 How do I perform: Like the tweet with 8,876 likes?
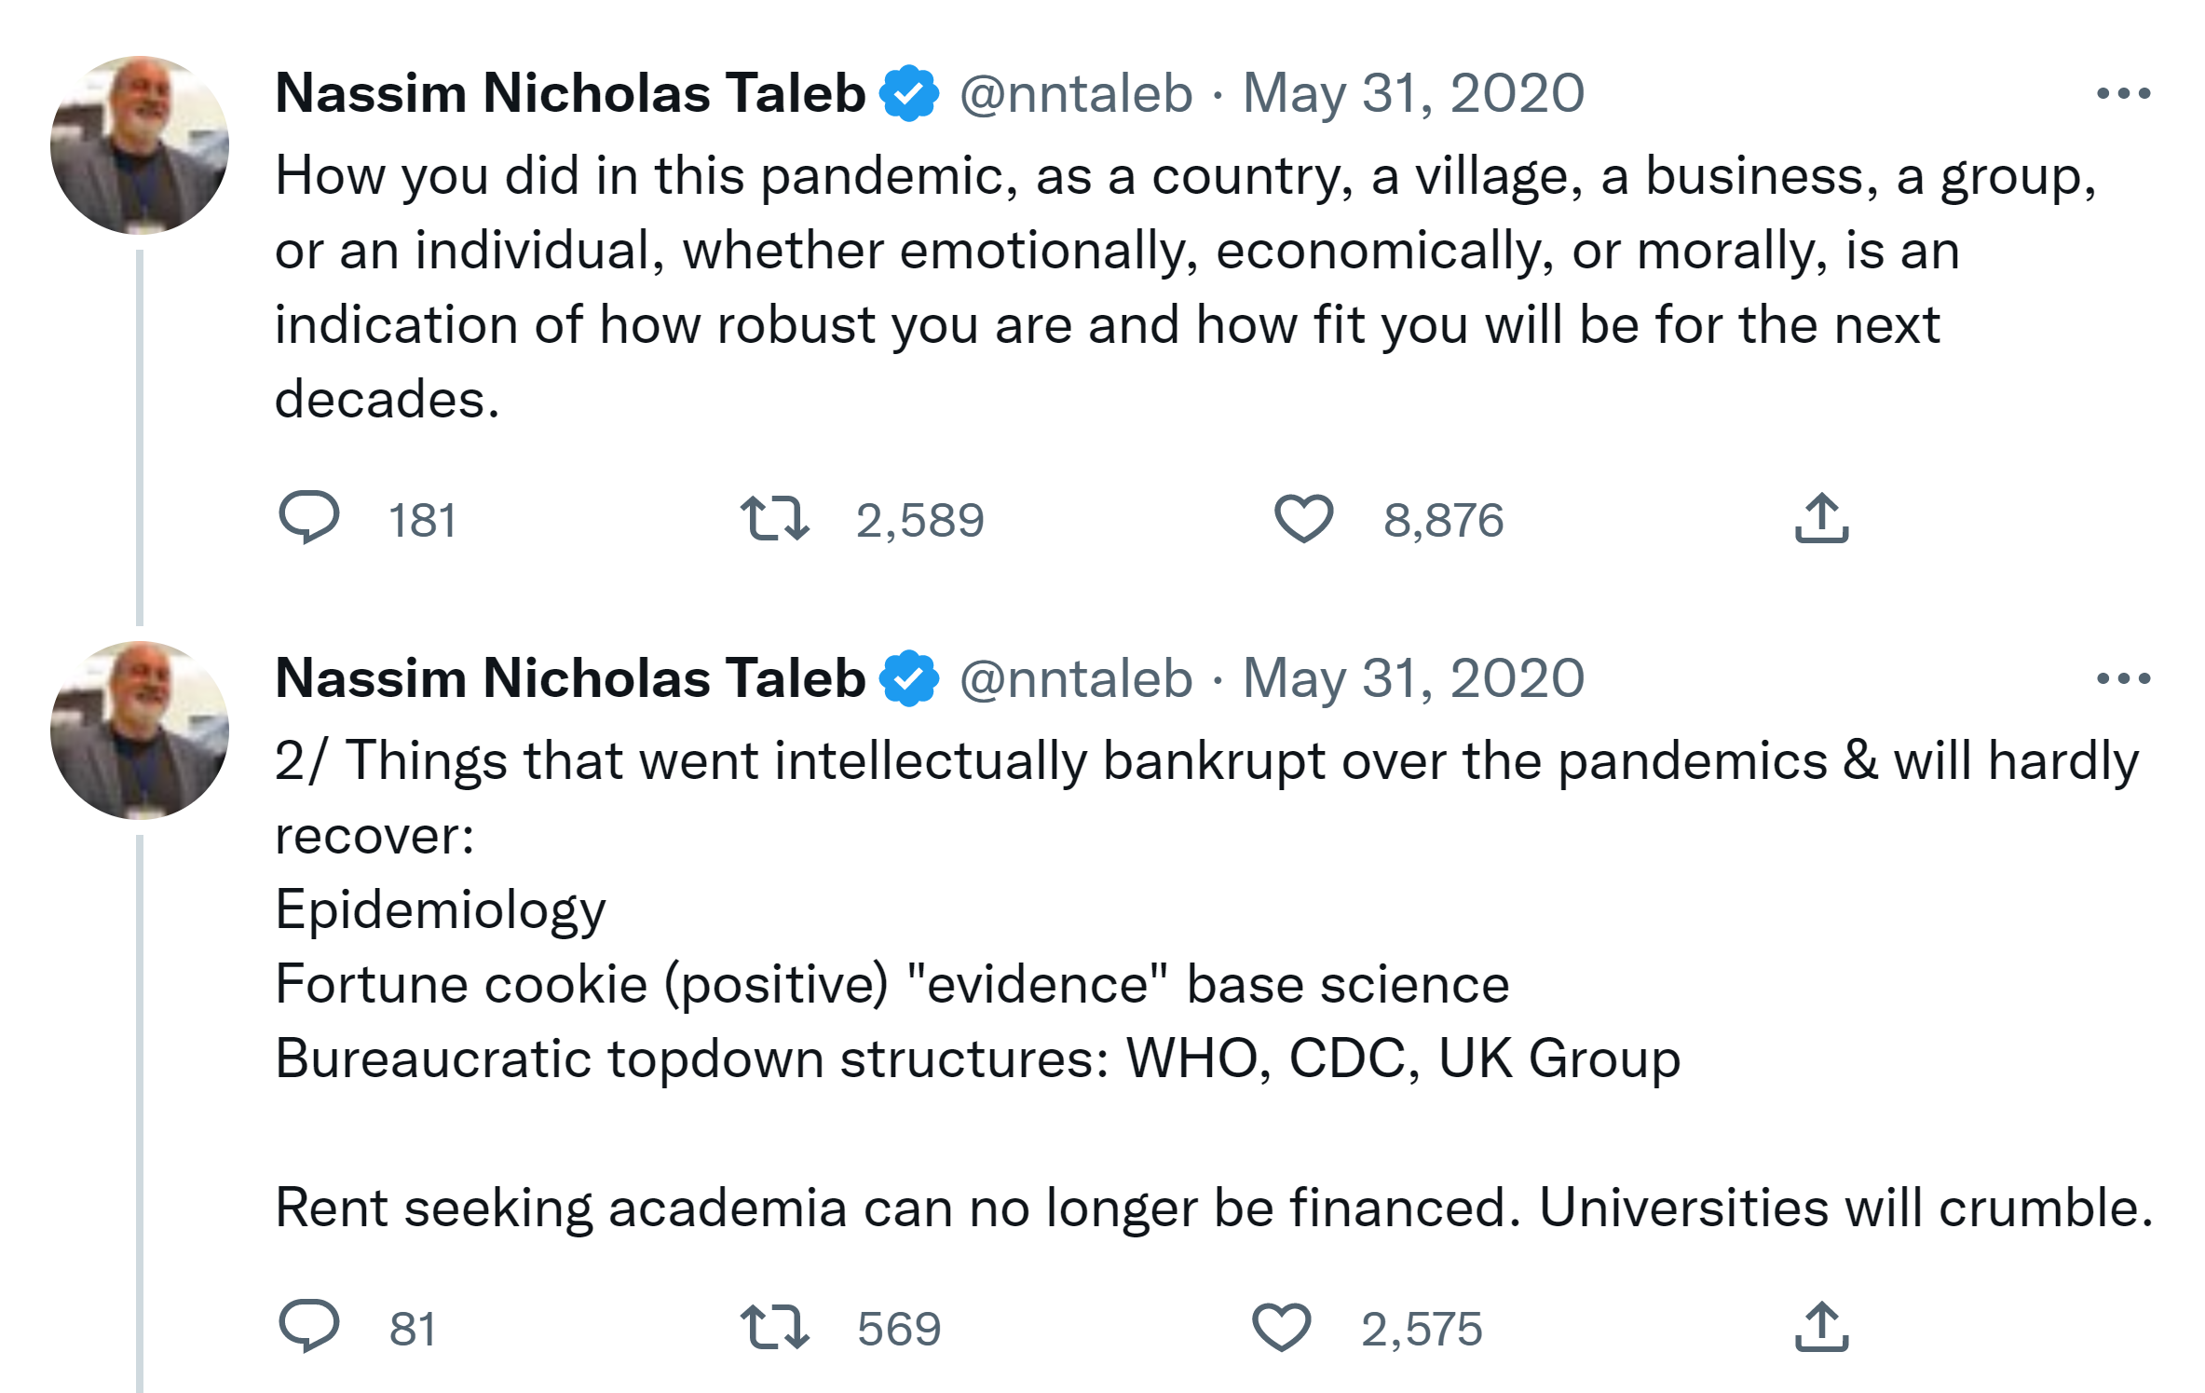(1303, 519)
